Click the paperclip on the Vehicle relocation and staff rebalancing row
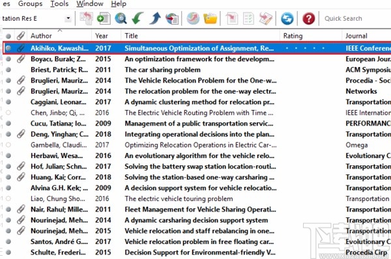The image size is (391, 259). (x=21, y=230)
